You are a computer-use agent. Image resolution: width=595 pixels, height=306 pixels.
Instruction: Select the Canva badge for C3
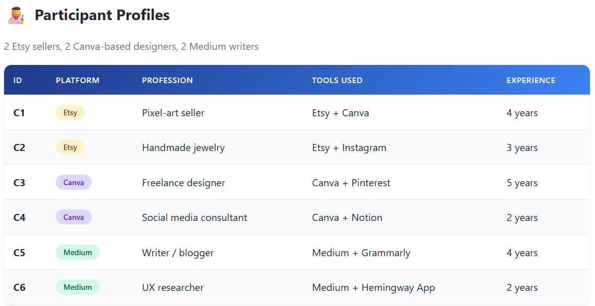[74, 183]
